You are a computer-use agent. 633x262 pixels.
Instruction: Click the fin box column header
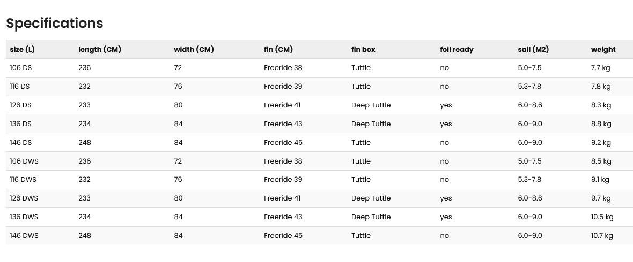[363, 50]
